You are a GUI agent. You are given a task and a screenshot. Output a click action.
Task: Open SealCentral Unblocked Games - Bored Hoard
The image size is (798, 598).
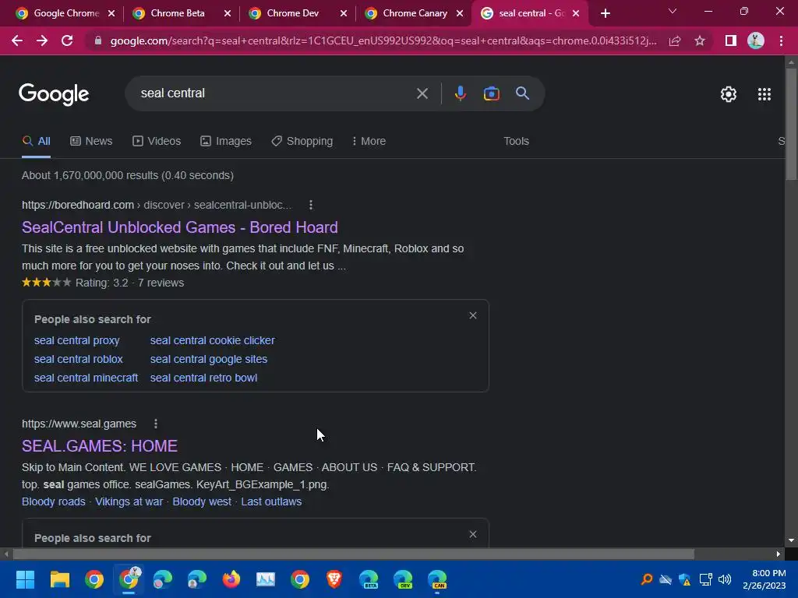[x=180, y=227]
